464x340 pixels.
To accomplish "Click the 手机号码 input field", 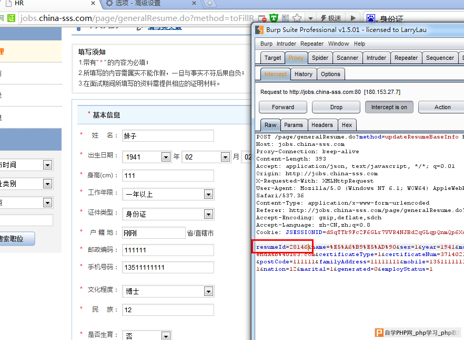I will click(x=168, y=268).
